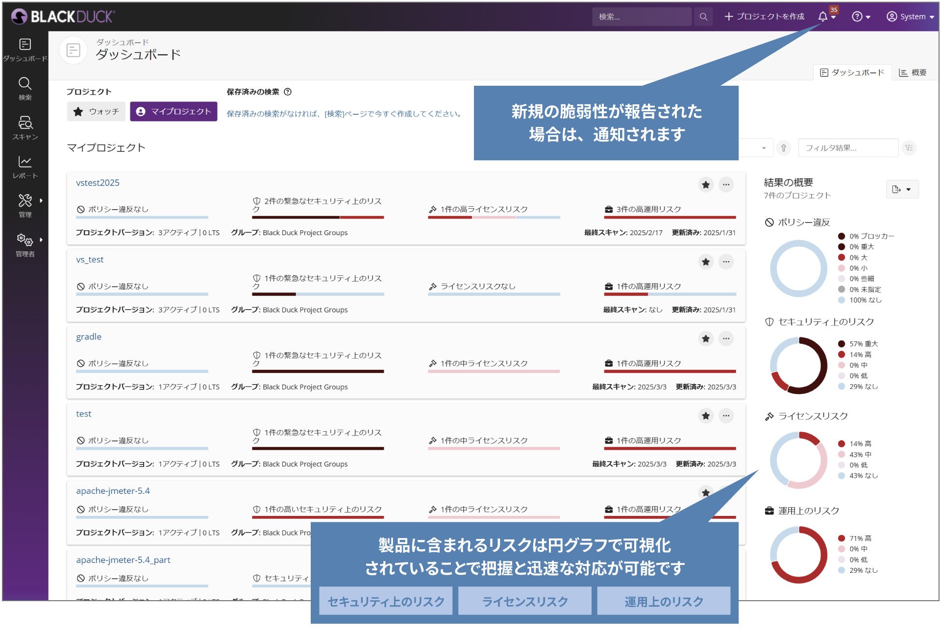Click the セキュリティ上のリスク donut chart
This screenshot has height=634, width=941.
tap(798, 366)
